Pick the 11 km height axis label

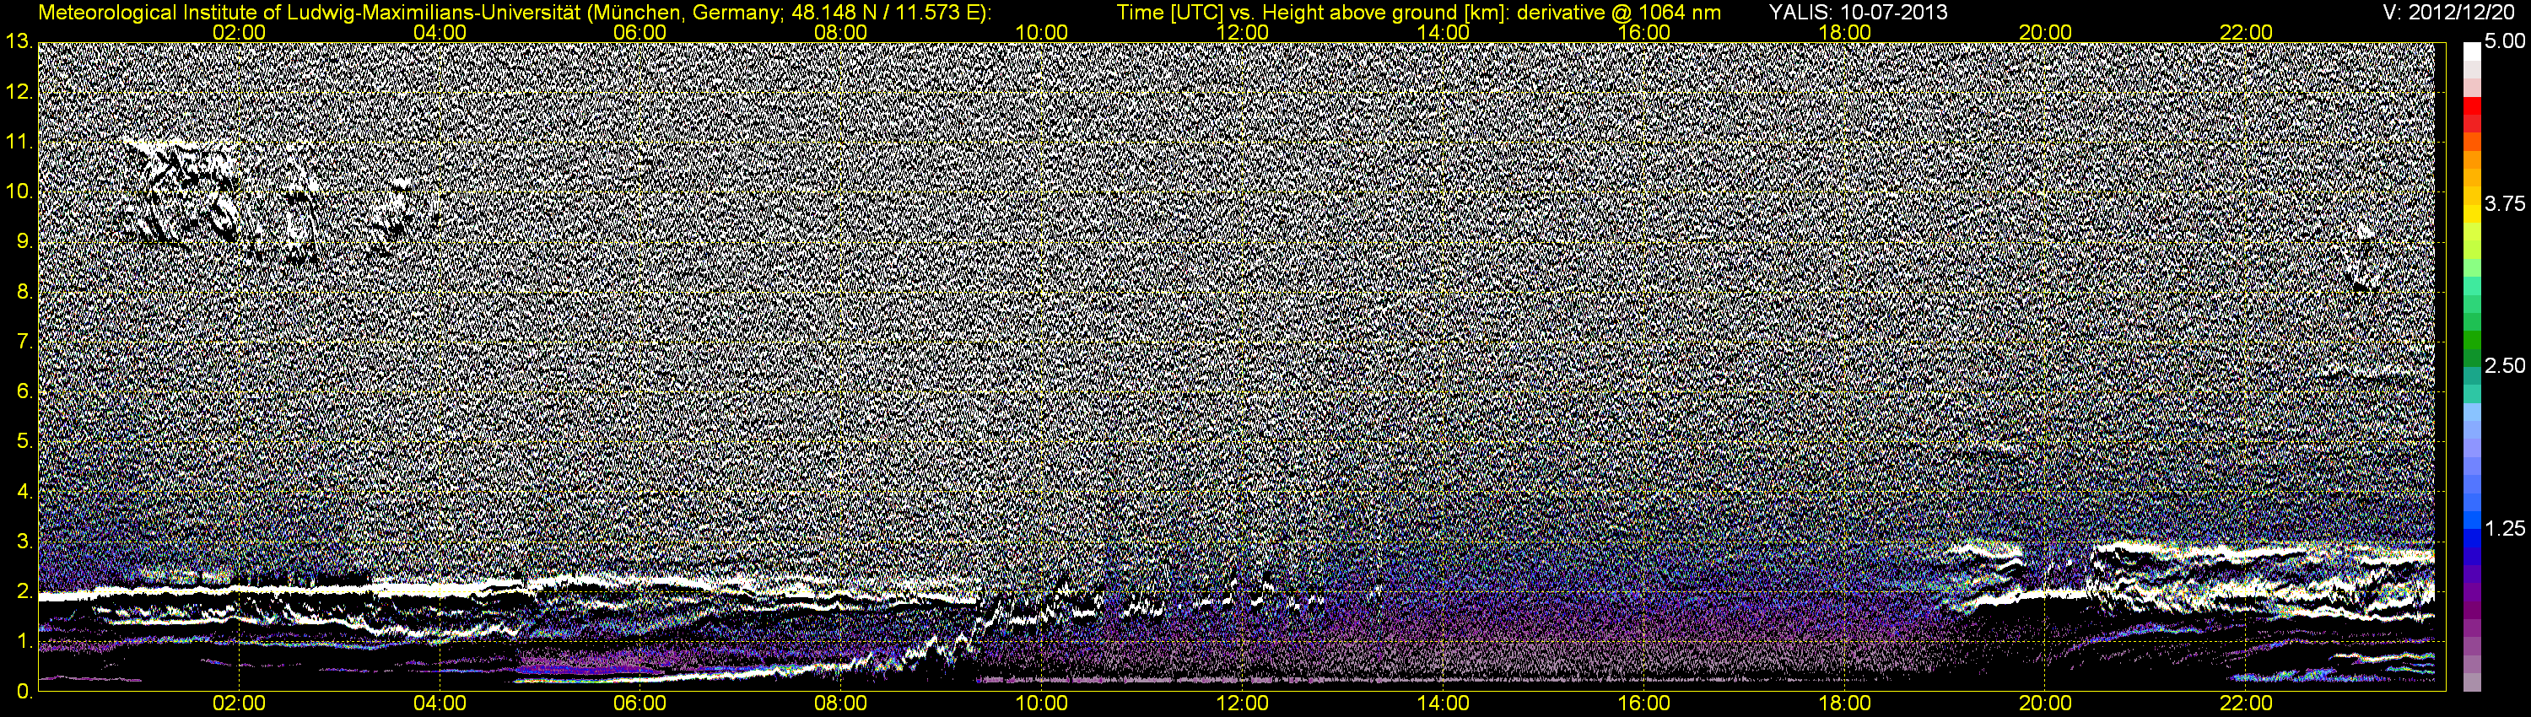[x=19, y=142]
